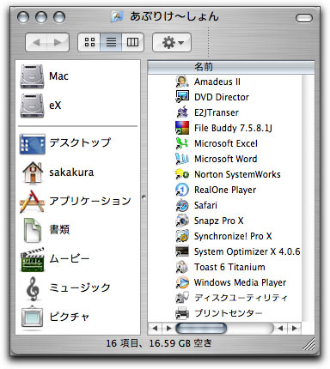Go forward with the right arrow
Image resolution: width=330 pixels, height=369 pixels.
coord(58,42)
